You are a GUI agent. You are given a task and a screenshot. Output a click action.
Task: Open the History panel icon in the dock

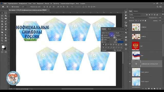[x=126, y=13]
